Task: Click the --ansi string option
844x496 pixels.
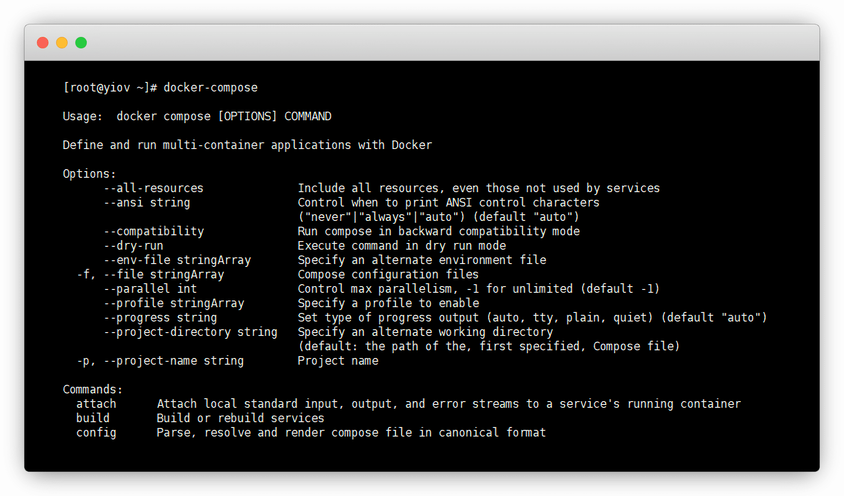Action: (x=147, y=203)
